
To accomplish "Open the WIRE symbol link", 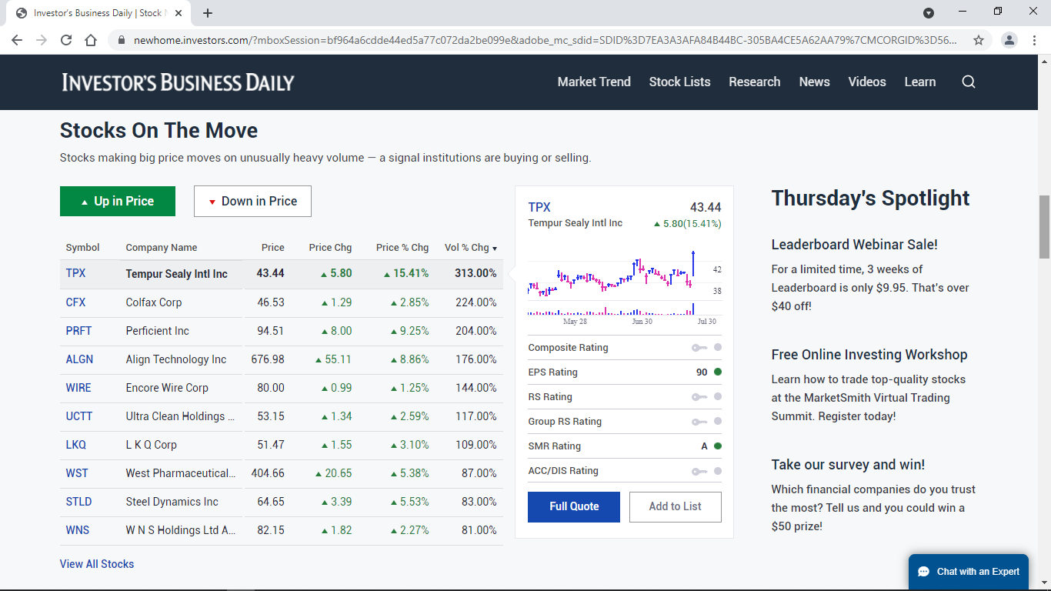I will pyautogui.click(x=78, y=388).
